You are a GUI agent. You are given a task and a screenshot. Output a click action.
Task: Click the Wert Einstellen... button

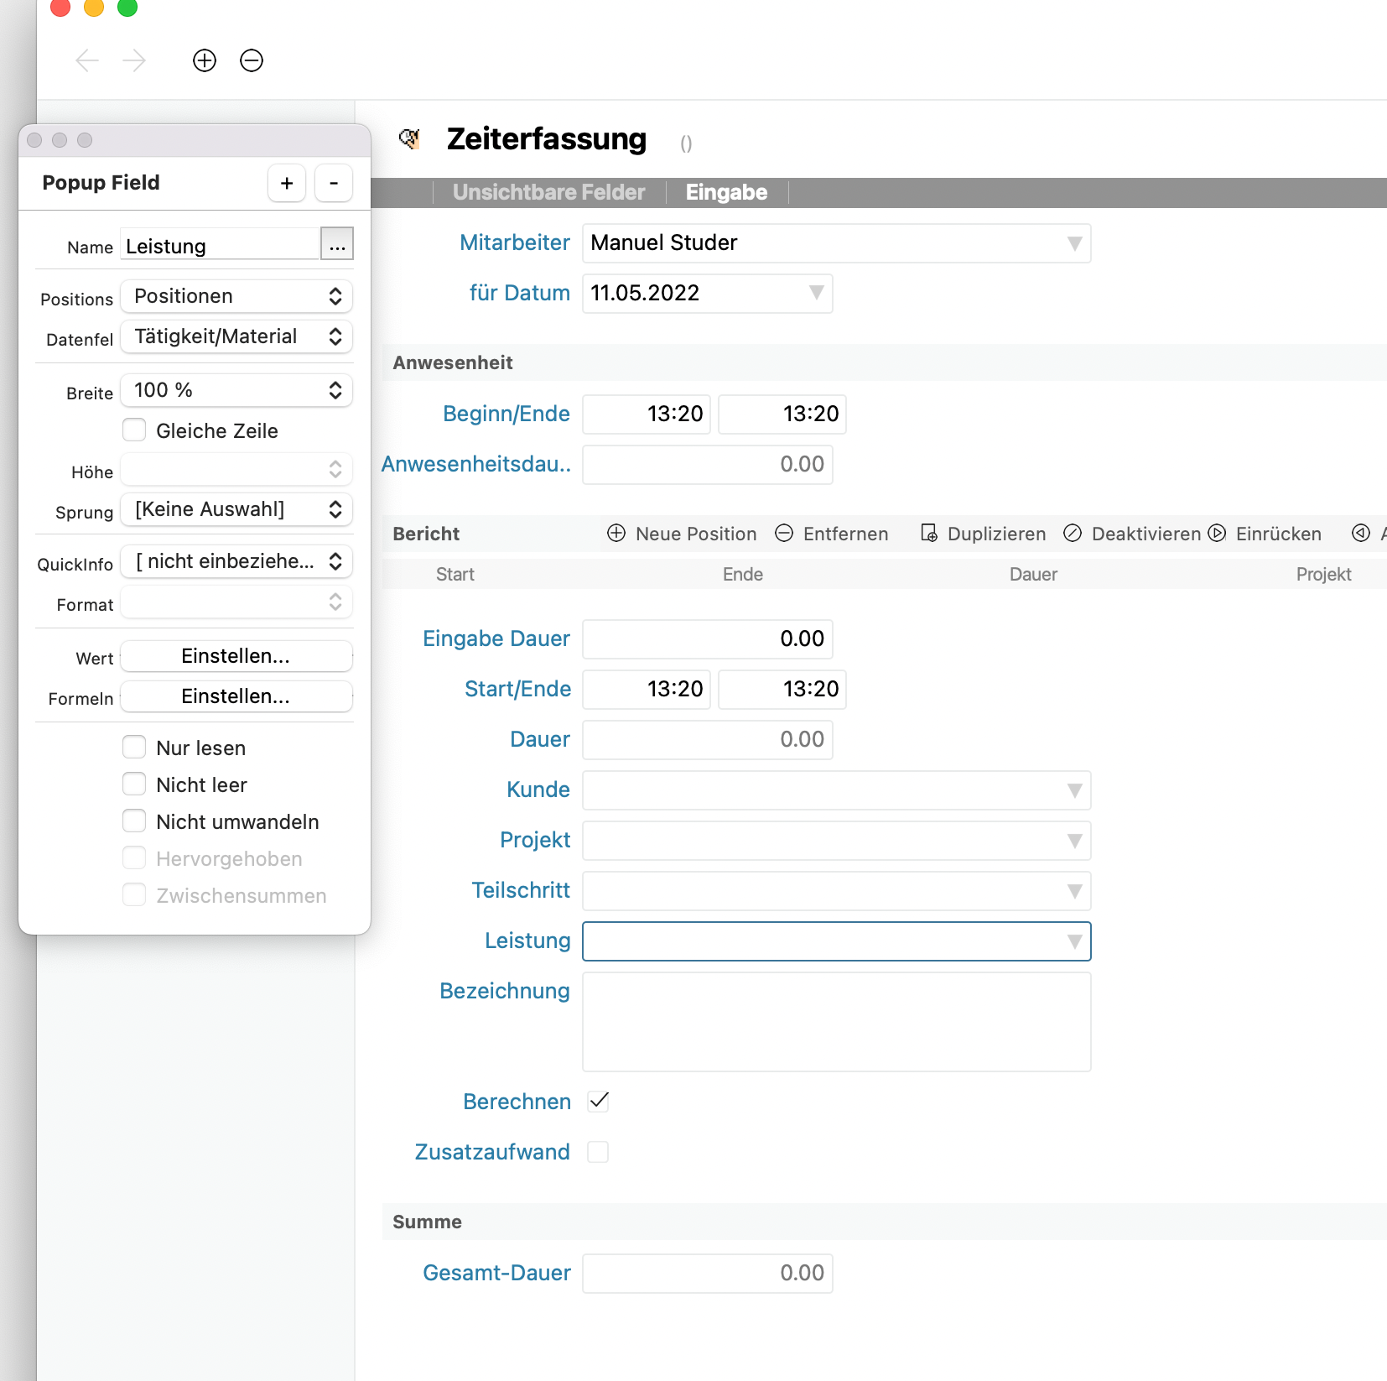tap(236, 656)
